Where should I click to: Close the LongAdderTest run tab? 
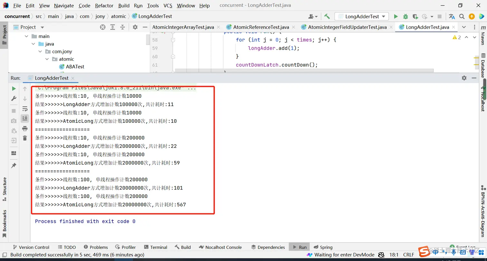coord(73,78)
